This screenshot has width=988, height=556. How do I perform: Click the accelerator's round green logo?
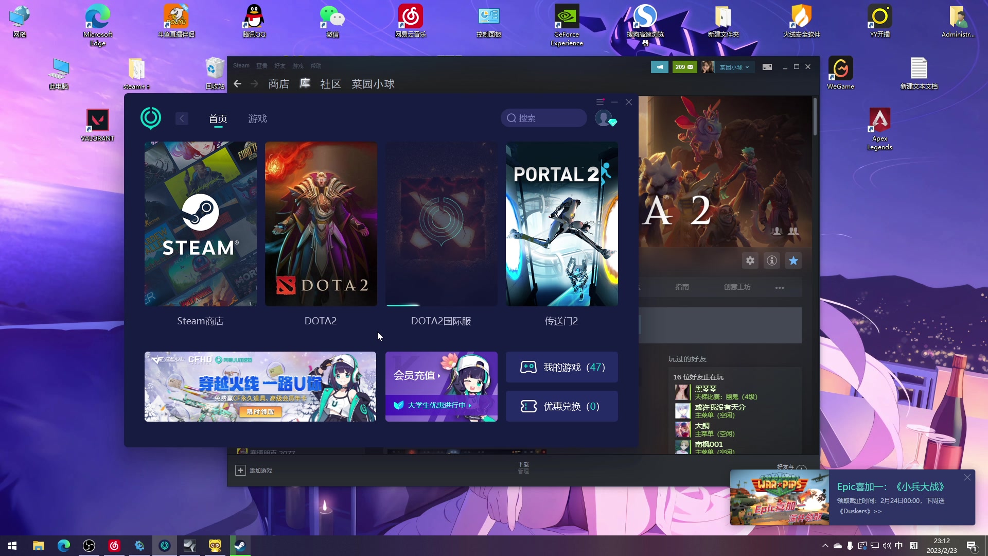tap(151, 118)
